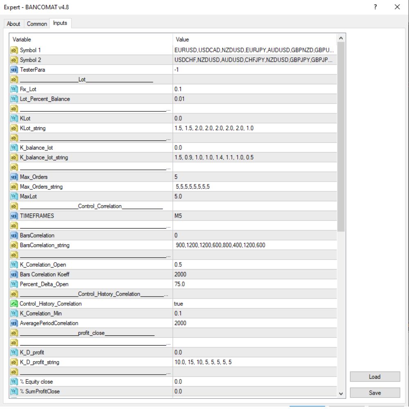The height and width of the screenshot is (409, 409).
Task: Select the K_D_profit variable name
Action: 32,353
